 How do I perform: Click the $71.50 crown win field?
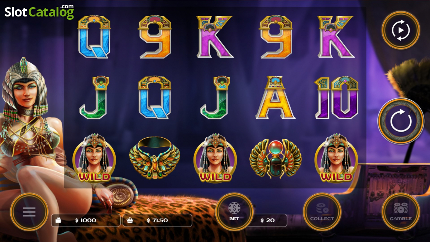(x=157, y=220)
